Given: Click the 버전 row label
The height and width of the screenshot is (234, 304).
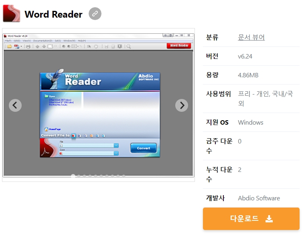Looking at the screenshot, I should pos(212,56).
